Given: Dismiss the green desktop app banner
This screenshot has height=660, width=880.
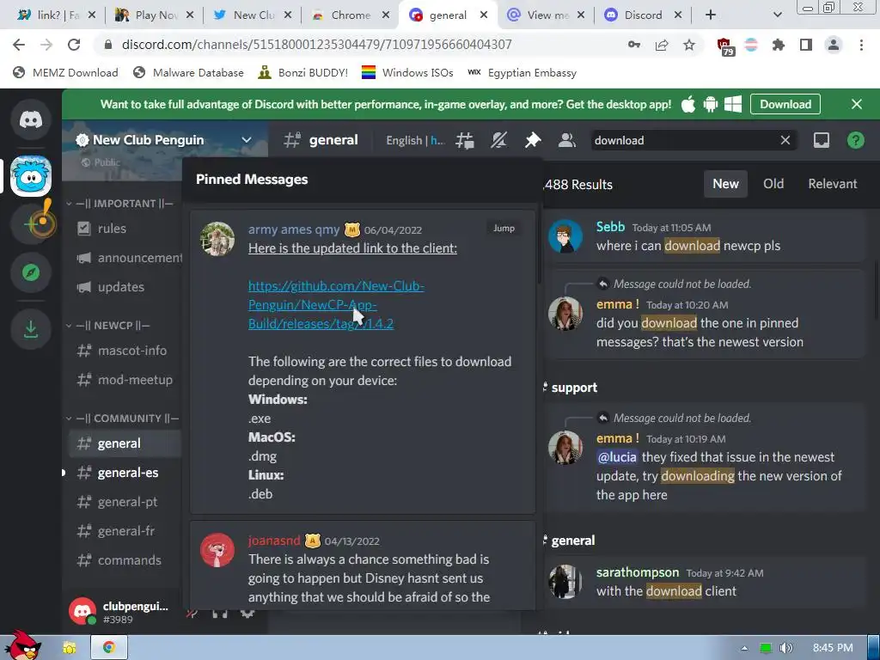Looking at the screenshot, I should point(857,104).
